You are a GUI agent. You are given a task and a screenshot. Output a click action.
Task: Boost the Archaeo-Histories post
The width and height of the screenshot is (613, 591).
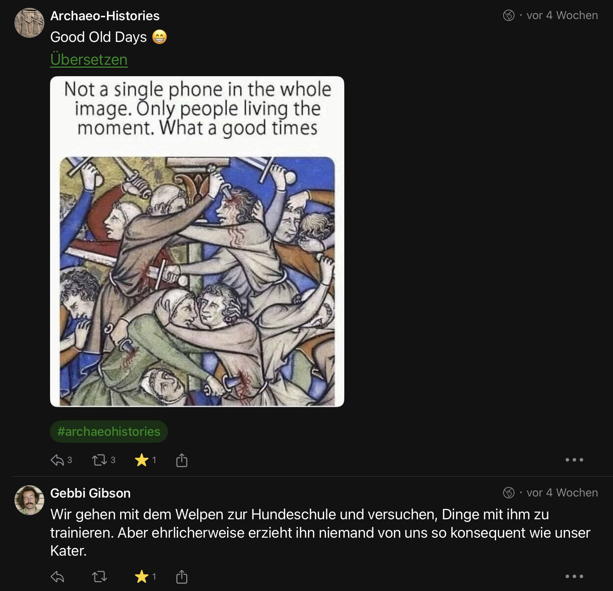pos(99,460)
